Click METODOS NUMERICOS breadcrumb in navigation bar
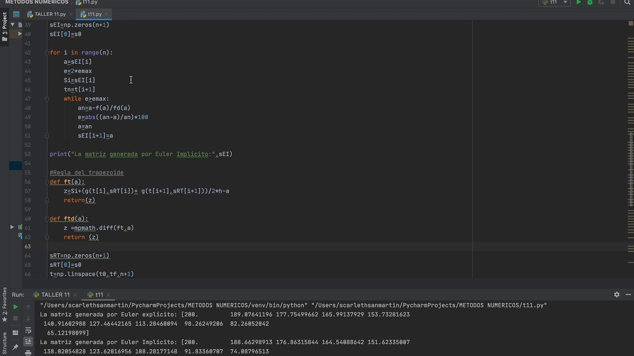634x356 pixels. pyautogui.click(x=36, y=2)
